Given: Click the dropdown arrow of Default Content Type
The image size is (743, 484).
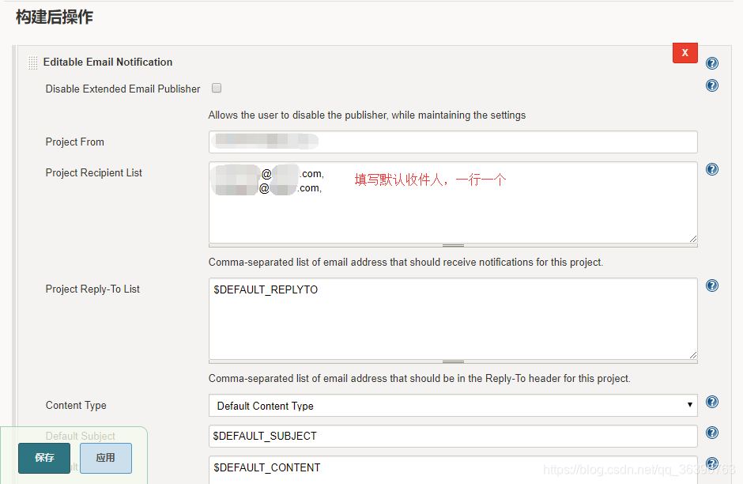Looking at the screenshot, I should pyautogui.click(x=689, y=405).
